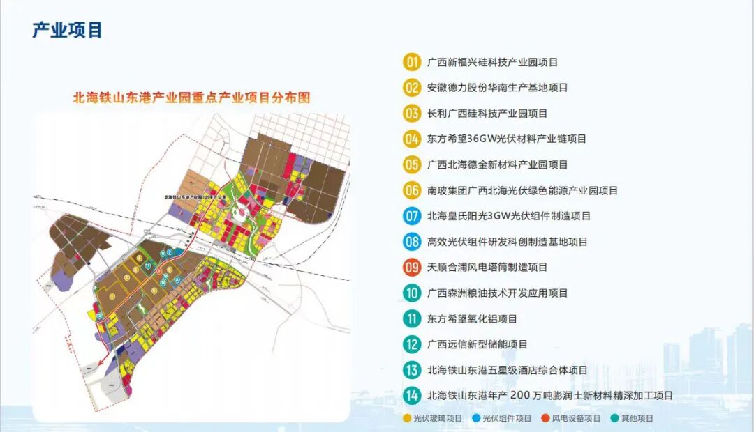
Task: Click the text 北海铁山东港五星级酒店综合体项目
Action: (508, 370)
